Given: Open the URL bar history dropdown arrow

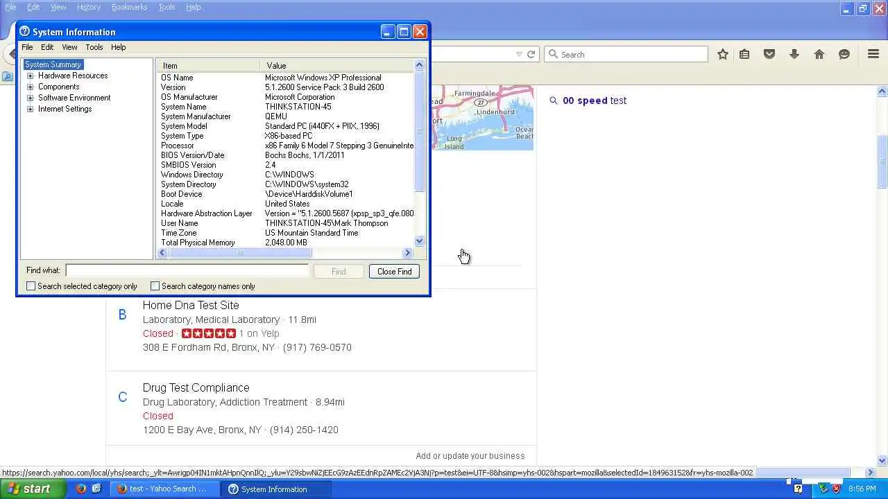Looking at the screenshot, I should click(x=519, y=54).
